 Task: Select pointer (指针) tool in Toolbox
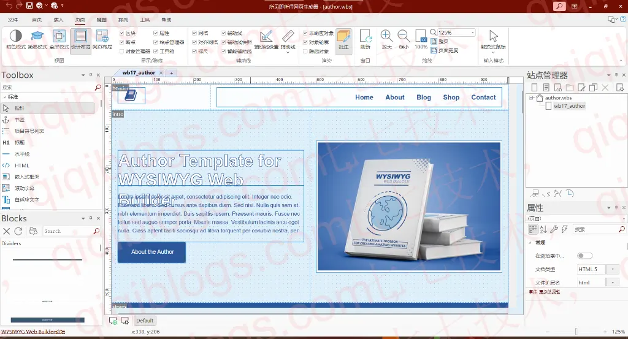click(x=48, y=108)
